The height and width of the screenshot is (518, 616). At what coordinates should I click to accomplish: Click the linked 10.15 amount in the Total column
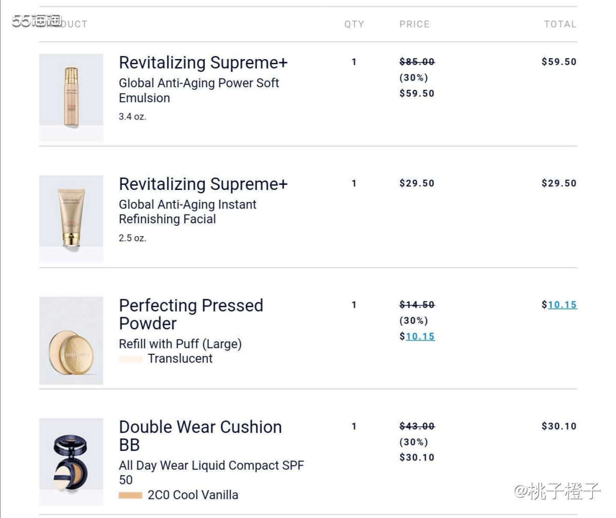[x=562, y=305]
